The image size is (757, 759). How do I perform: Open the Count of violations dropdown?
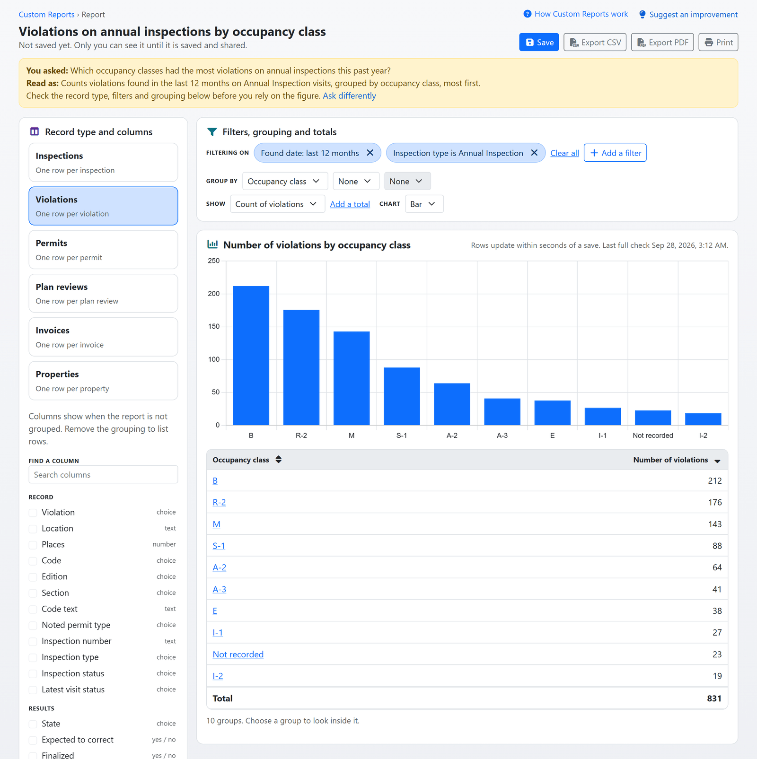(277, 204)
